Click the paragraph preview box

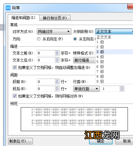[x=74, y=119]
